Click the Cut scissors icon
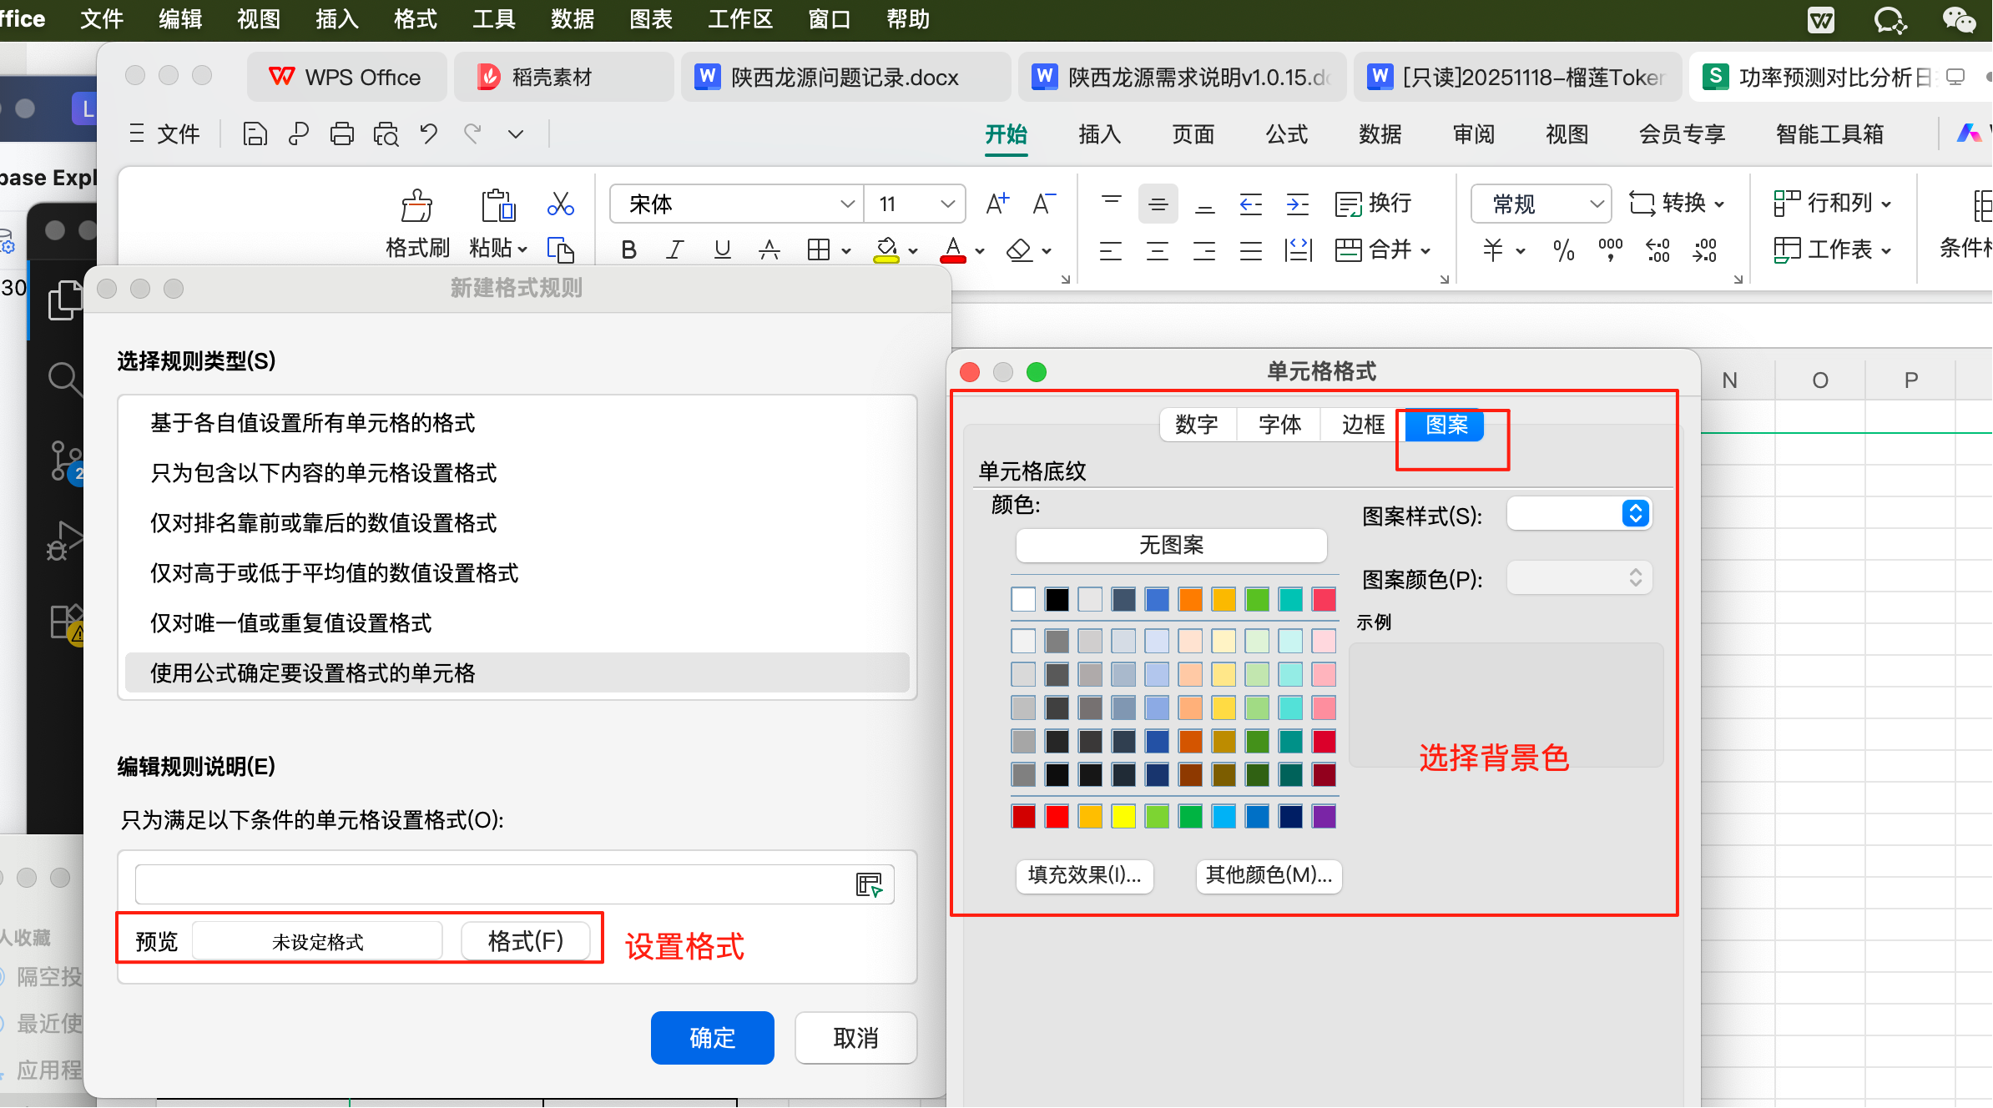1993x1108 pixels. (x=560, y=204)
